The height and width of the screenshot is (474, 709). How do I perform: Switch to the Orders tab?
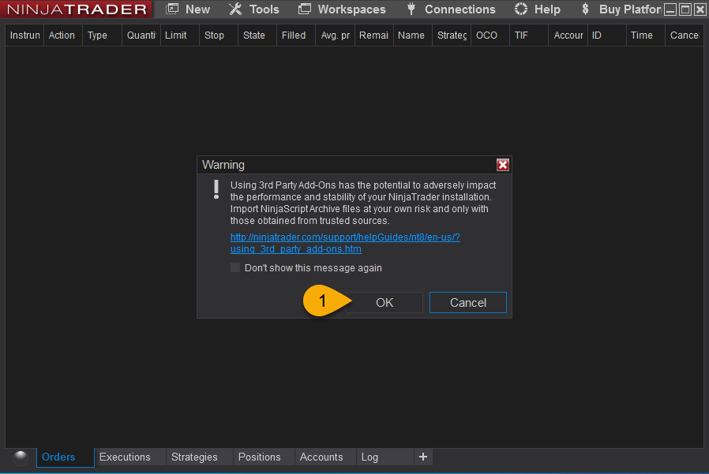(x=65, y=457)
